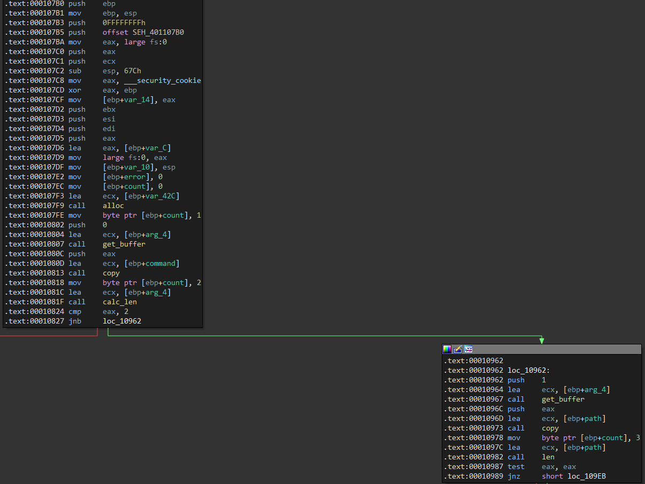Click 'calc_len' function name
Viewport: 645px width, 484px height.
pos(120,302)
